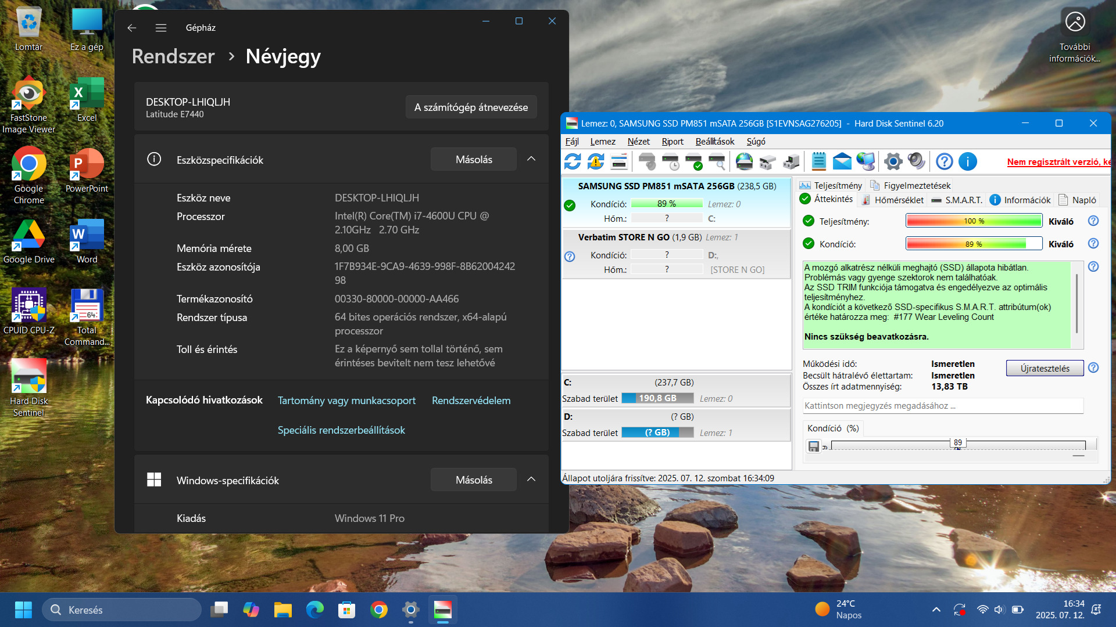The image size is (1116, 627).
Task: Show hidden system tray icons
Action: click(x=936, y=610)
